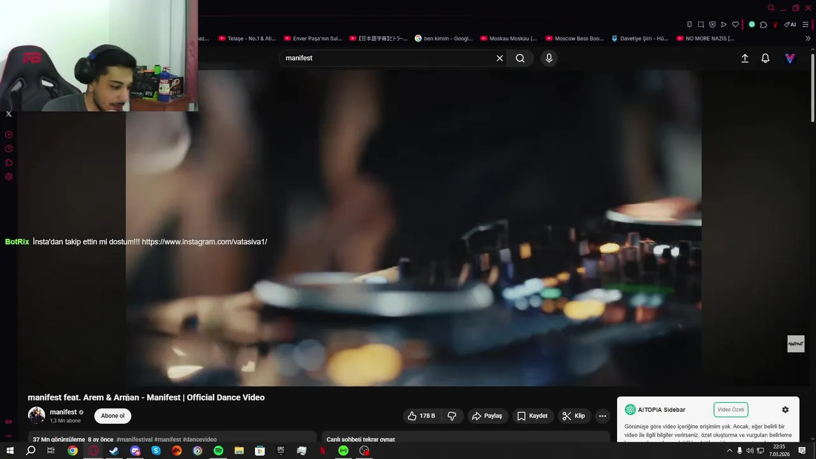Image resolution: width=816 pixels, height=459 pixels.
Task: Open YouTube upload/create icon
Action: point(745,58)
